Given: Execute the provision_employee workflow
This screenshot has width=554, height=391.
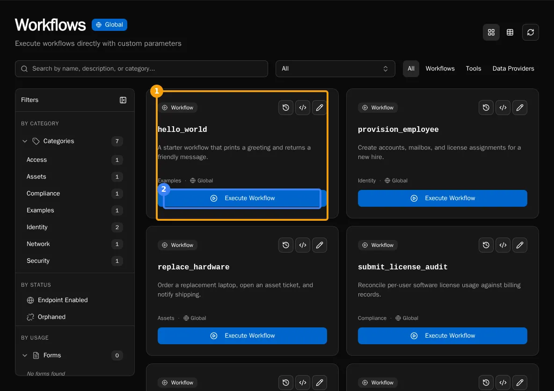Looking at the screenshot, I should [442, 198].
